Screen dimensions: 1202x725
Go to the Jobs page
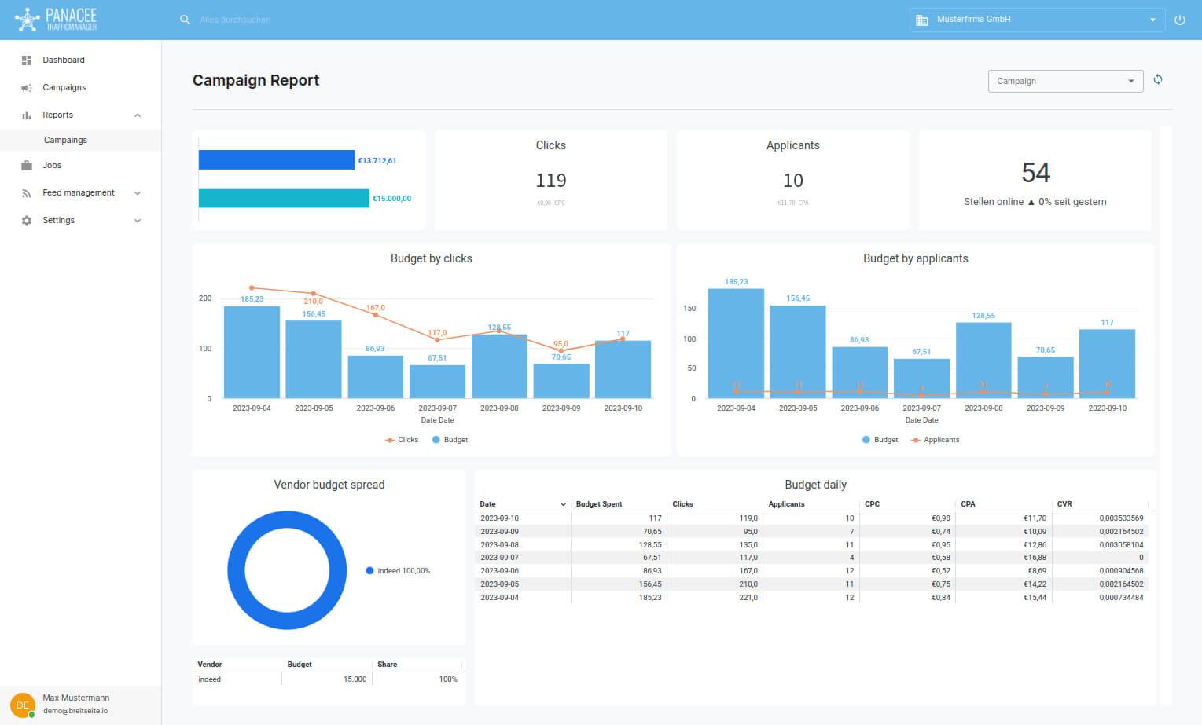pyautogui.click(x=52, y=166)
